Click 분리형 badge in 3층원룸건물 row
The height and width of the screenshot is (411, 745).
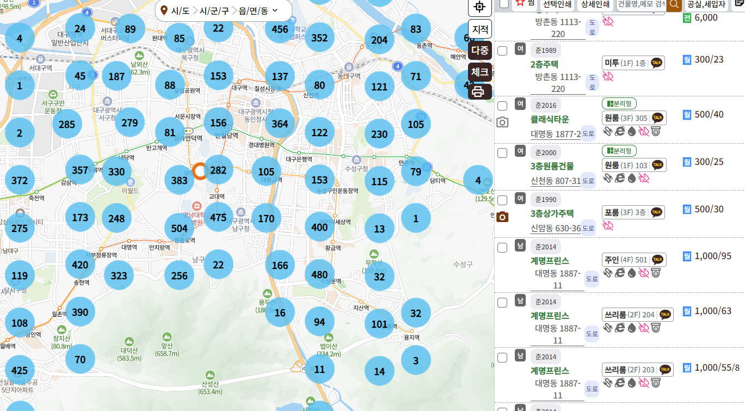pyautogui.click(x=619, y=151)
